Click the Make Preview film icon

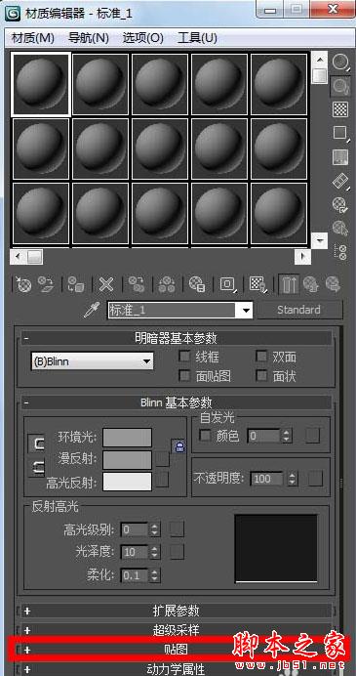click(340, 181)
